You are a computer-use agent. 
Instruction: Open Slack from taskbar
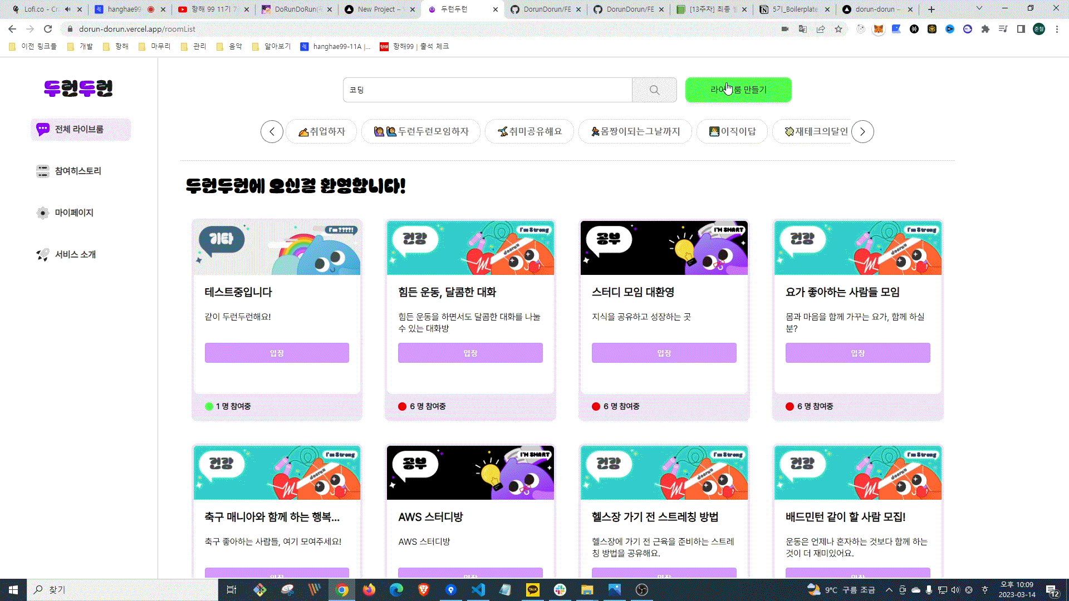(x=560, y=590)
